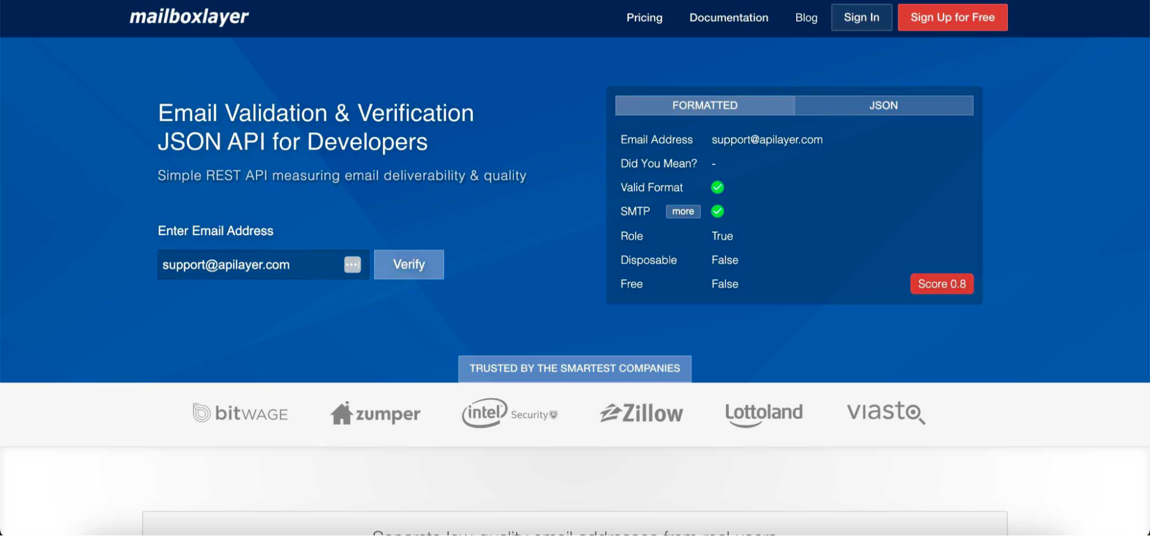The height and width of the screenshot is (536, 1150).
Task: Click the Intel Security logo
Action: coord(509,413)
